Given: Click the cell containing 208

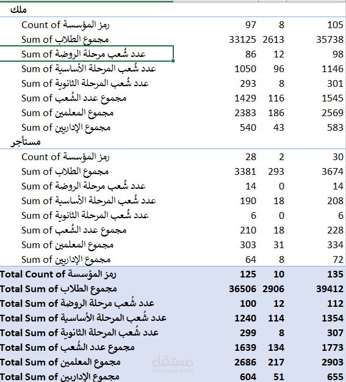Looking at the screenshot, I should coord(335,201).
